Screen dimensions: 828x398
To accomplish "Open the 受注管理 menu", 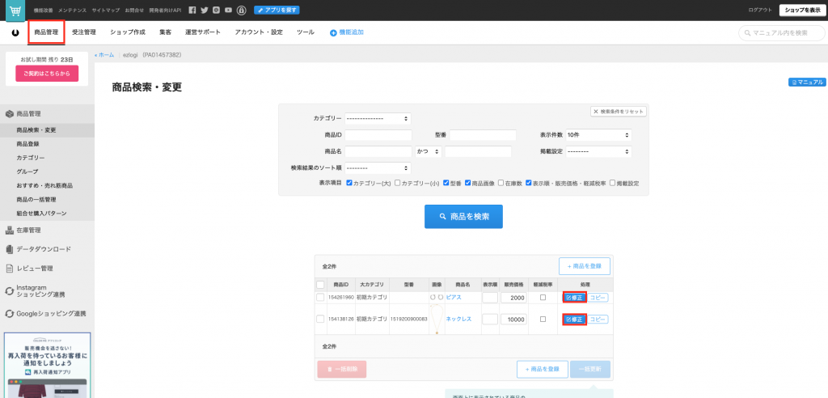I will click(x=83, y=32).
